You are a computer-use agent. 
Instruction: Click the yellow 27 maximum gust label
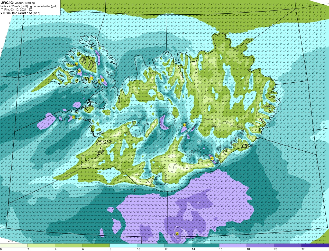click(x=103, y=80)
